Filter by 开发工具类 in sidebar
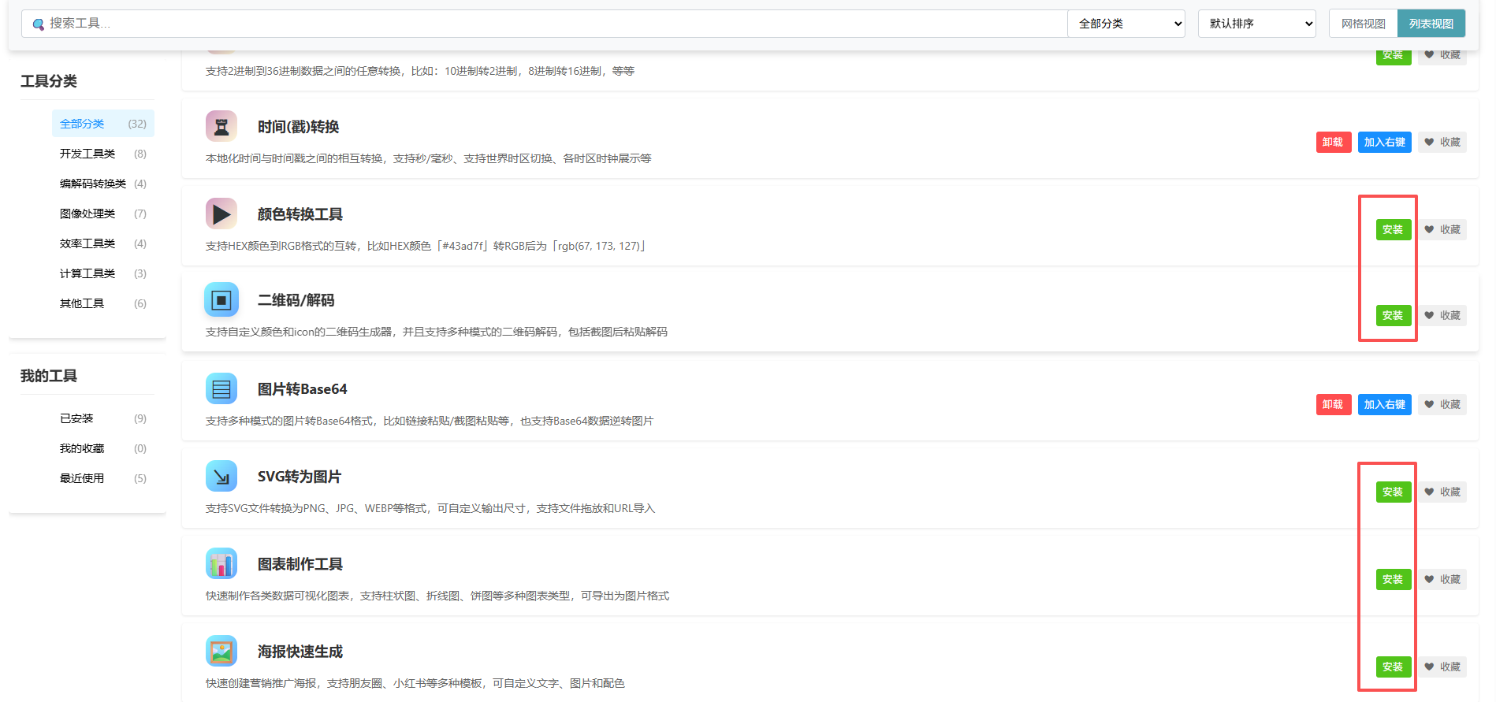Screen dimensions: 1496x702 87,154
